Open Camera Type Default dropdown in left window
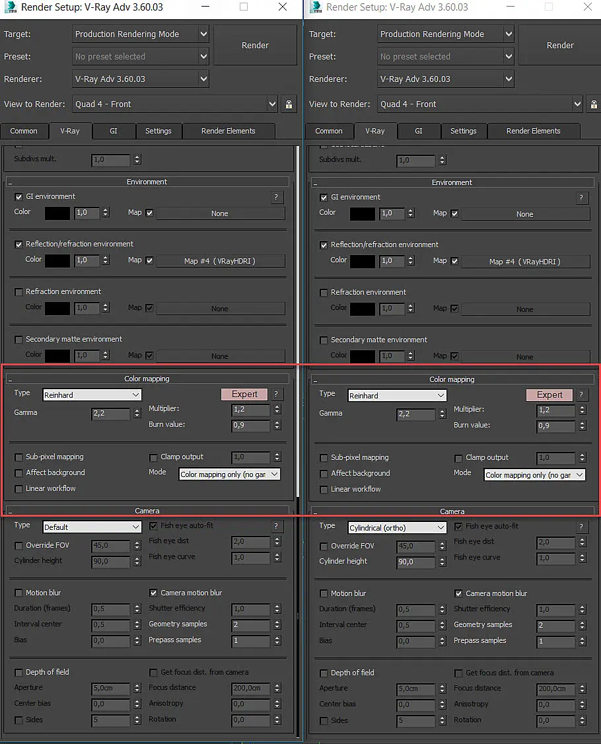Screen dimensions: 601x744 (x=92, y=527)
